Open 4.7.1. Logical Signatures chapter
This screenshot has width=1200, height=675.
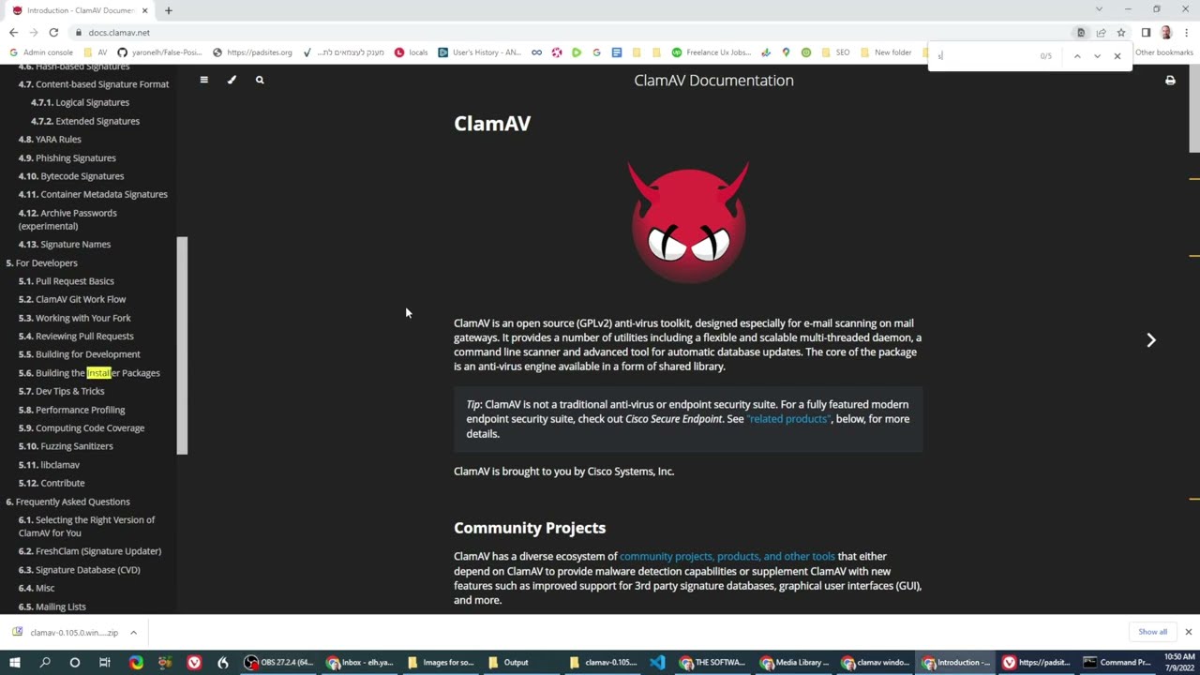tap(80, 102)
